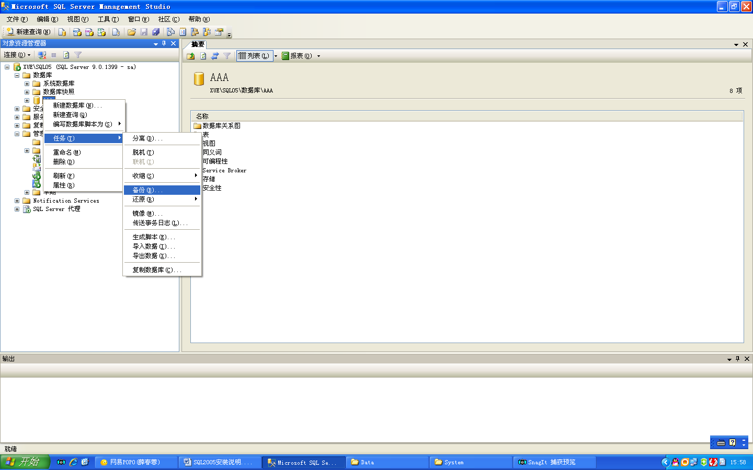This screenshot has height=470, width=753.
Task: Click the Filter funnel icon in Object Explorer
Action: click(x=78, y=55)
